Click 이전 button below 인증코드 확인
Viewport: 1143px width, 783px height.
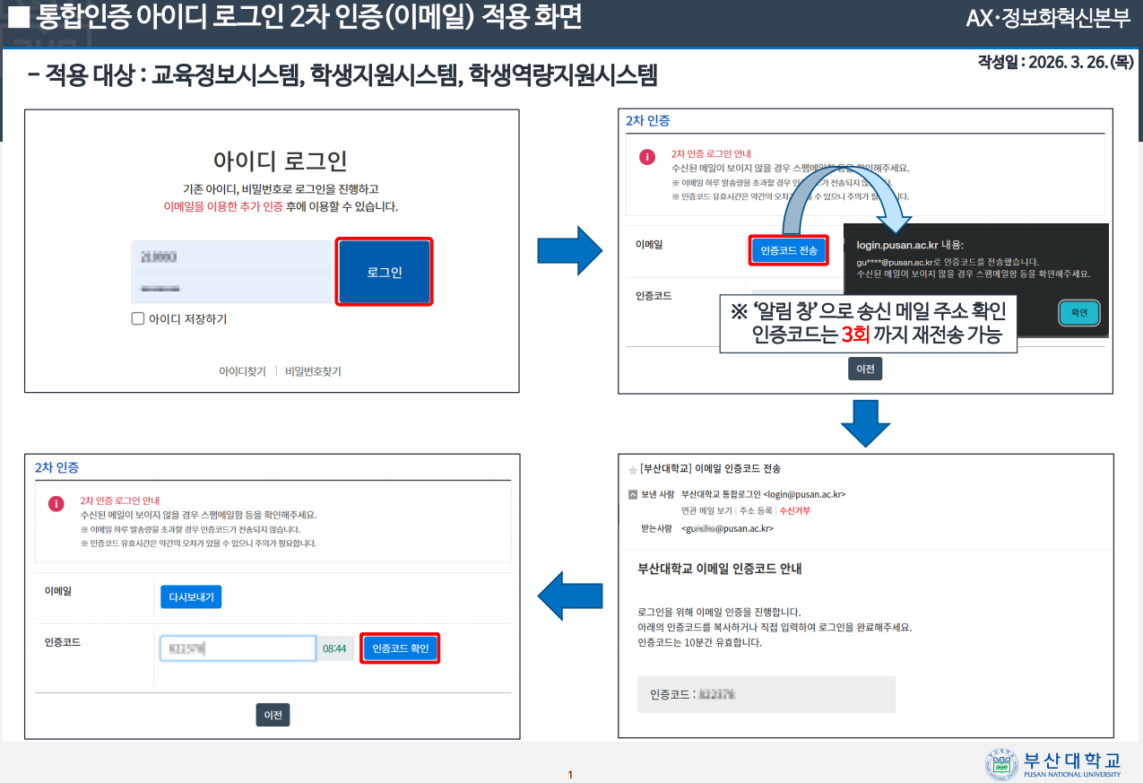[x=273, y=715]
